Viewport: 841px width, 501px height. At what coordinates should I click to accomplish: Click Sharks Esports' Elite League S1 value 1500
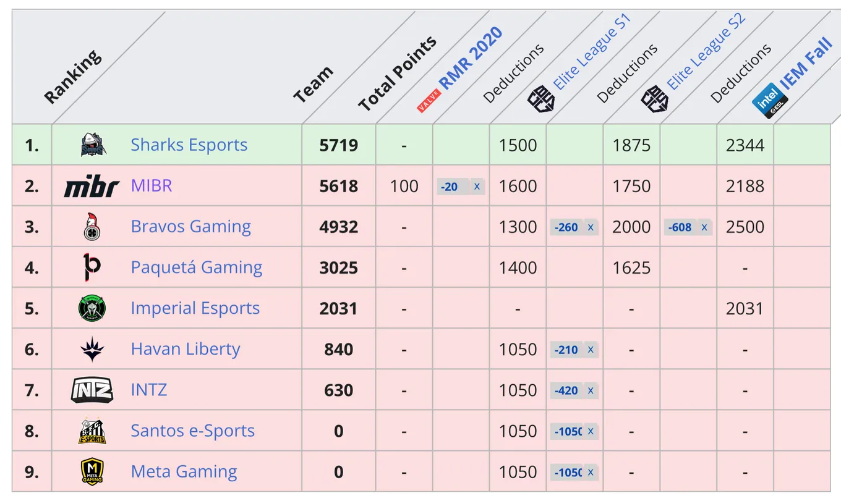pyautogui.click(x=518, y=145)
